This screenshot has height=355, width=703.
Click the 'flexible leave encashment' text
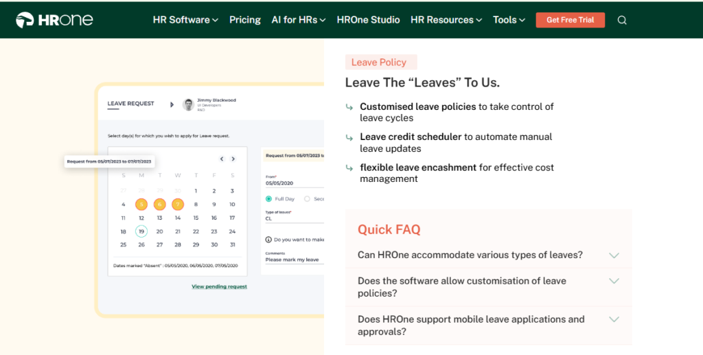coord(418,167)
